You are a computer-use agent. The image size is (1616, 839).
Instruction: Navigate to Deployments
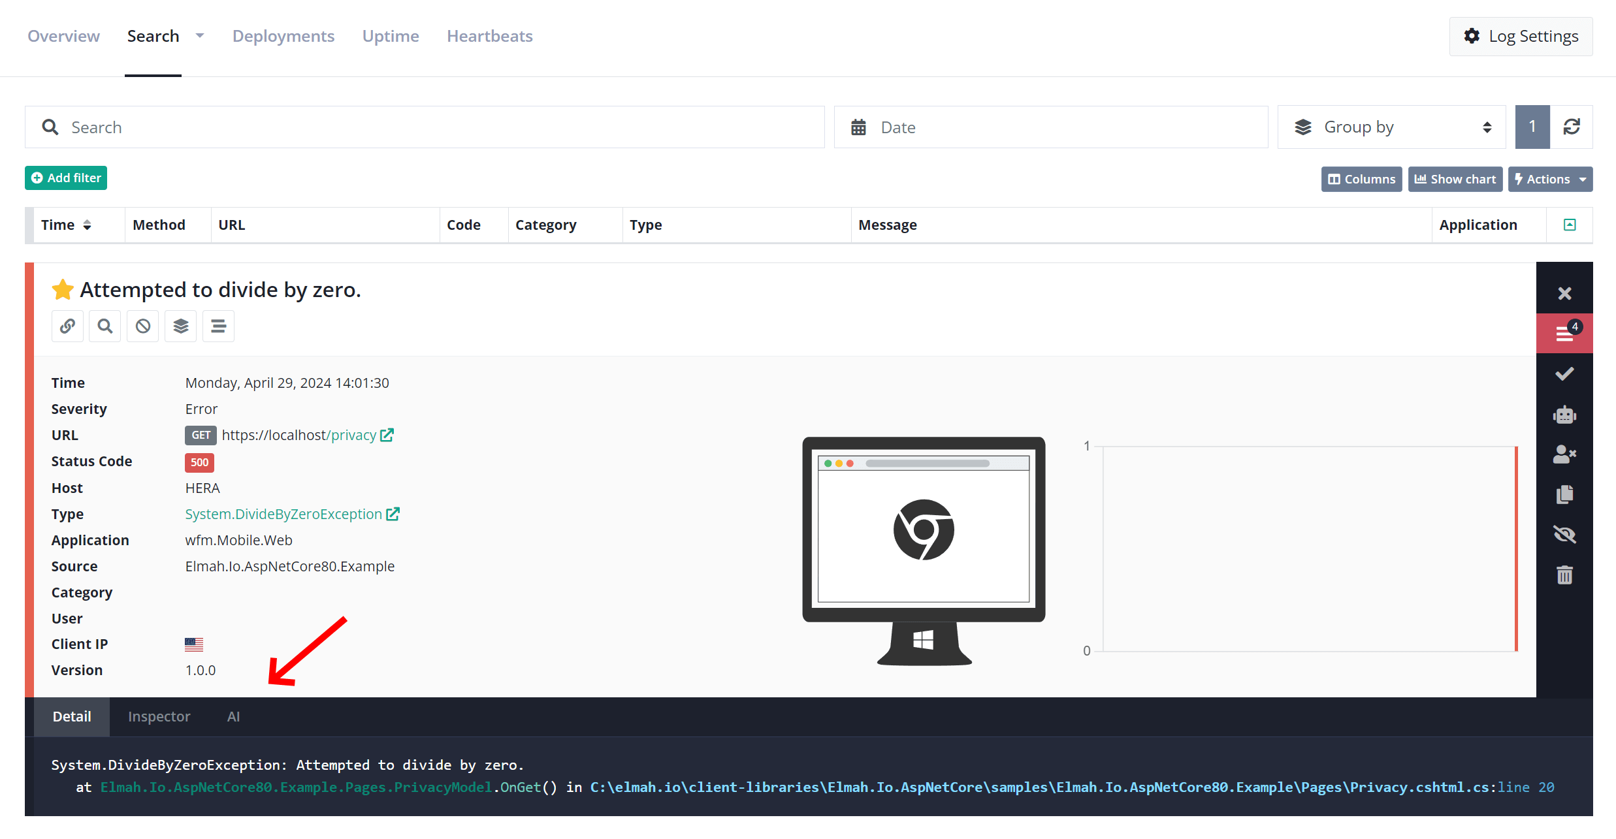click(x=283, y=36)
